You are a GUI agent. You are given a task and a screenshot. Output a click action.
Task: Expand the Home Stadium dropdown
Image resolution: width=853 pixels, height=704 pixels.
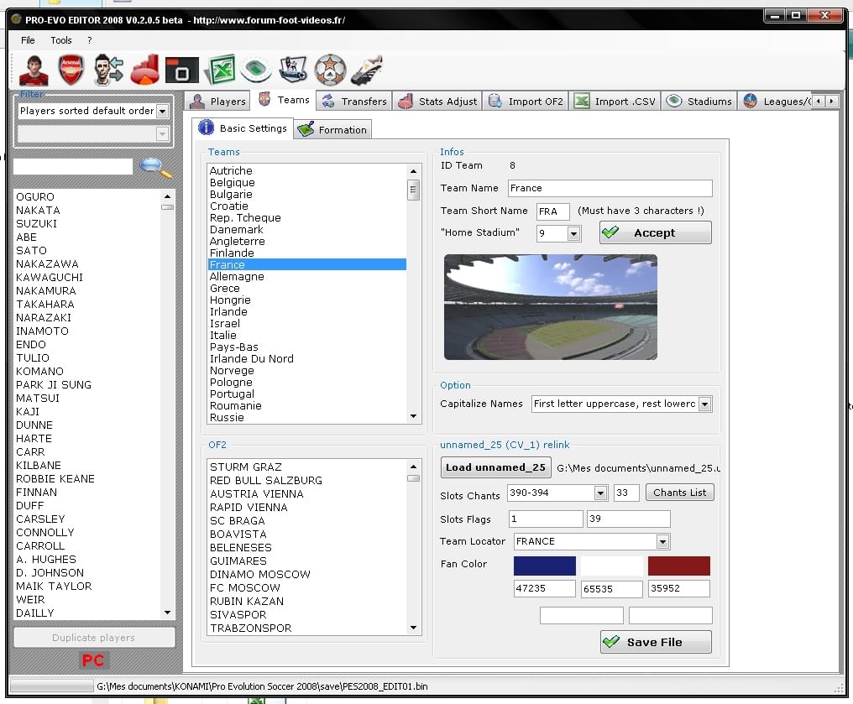tap(573, 234)
